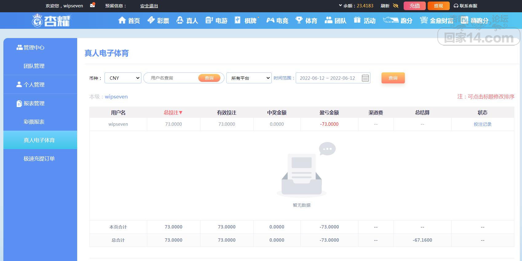Click the calendar icon in date range
The image size is (522, 261).
click(x=365, y=78)
